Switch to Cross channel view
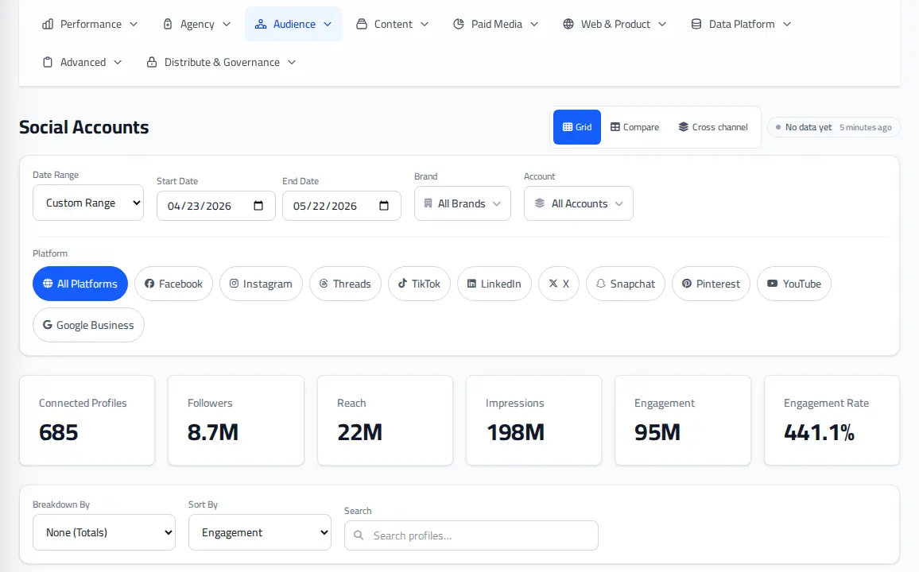Viewport: 919px width, 572px height. [x=713, y=127]
